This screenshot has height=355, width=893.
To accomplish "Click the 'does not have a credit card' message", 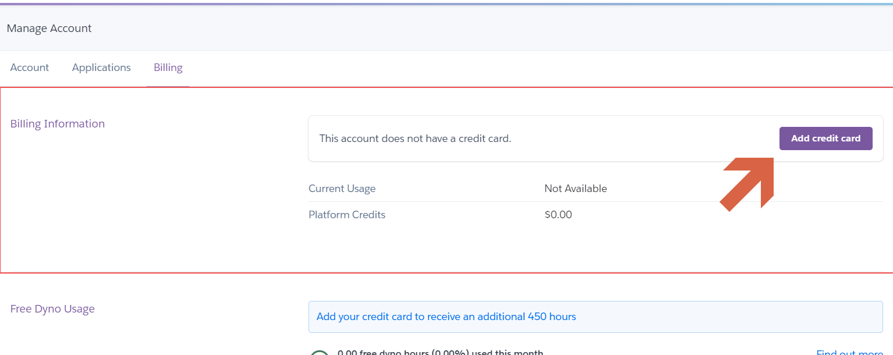I will (x=415, y=139).
